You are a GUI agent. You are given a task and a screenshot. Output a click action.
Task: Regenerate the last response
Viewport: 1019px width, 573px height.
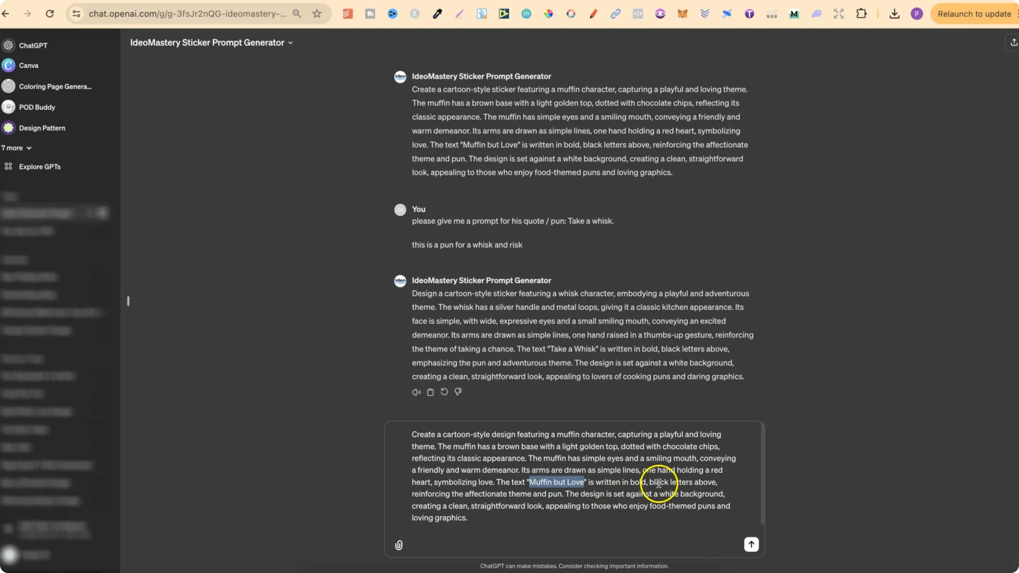pyautogui.click(x=444, y=392)
